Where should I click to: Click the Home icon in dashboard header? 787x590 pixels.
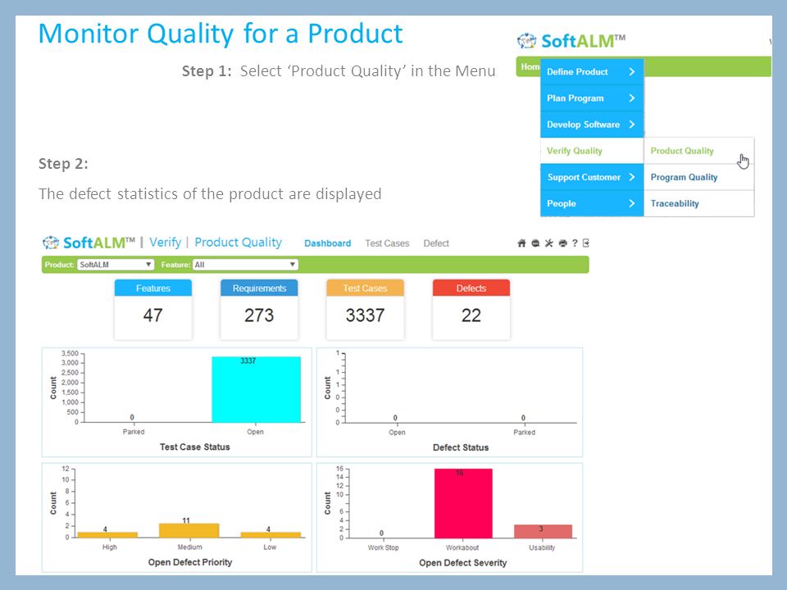tap(521, 243)
